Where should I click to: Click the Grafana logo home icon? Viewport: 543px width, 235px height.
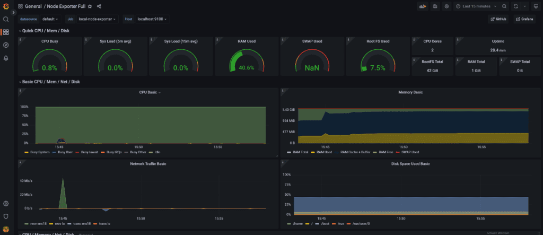[6, 6]
